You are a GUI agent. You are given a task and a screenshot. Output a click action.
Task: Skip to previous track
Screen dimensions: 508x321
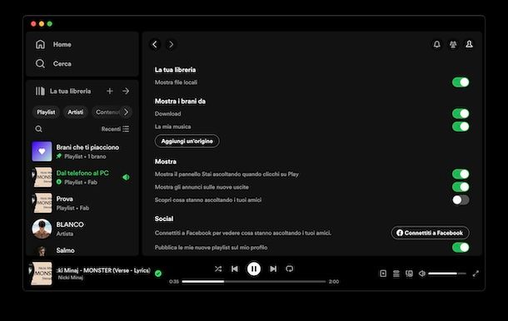pos(235,269)
